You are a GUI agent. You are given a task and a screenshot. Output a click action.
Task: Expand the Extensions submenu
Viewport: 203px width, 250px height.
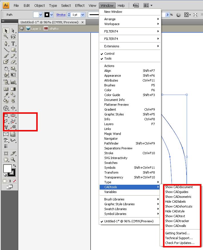(130, 46)
